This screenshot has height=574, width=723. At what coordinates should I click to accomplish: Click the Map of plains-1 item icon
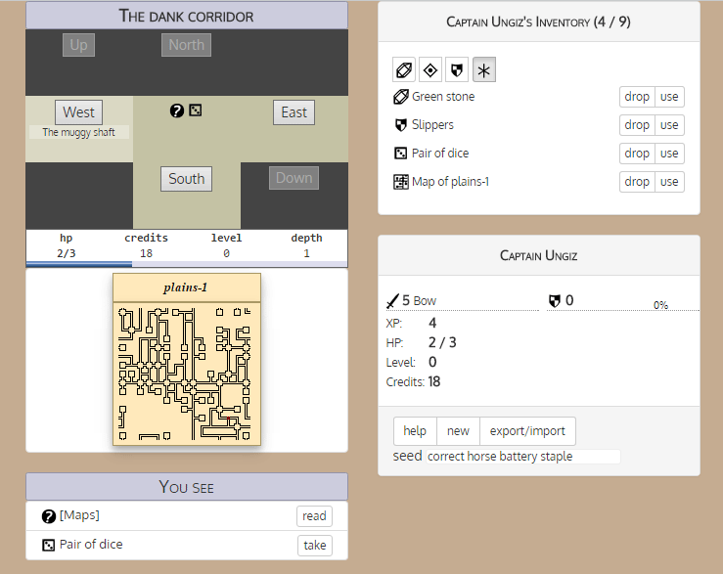click(401, 182)
